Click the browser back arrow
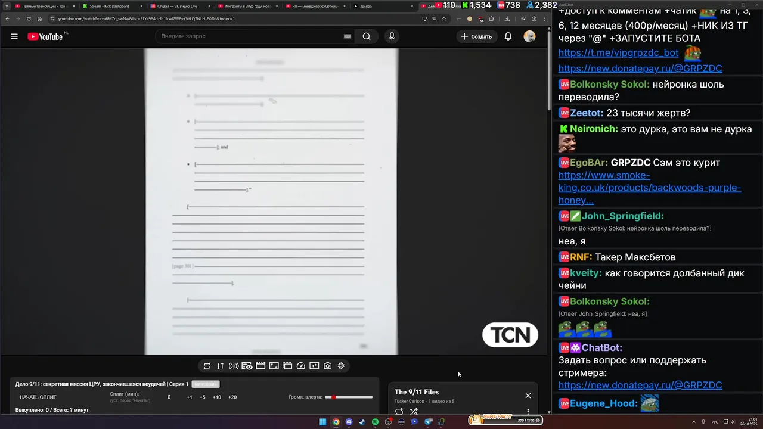 coord(7,18)
